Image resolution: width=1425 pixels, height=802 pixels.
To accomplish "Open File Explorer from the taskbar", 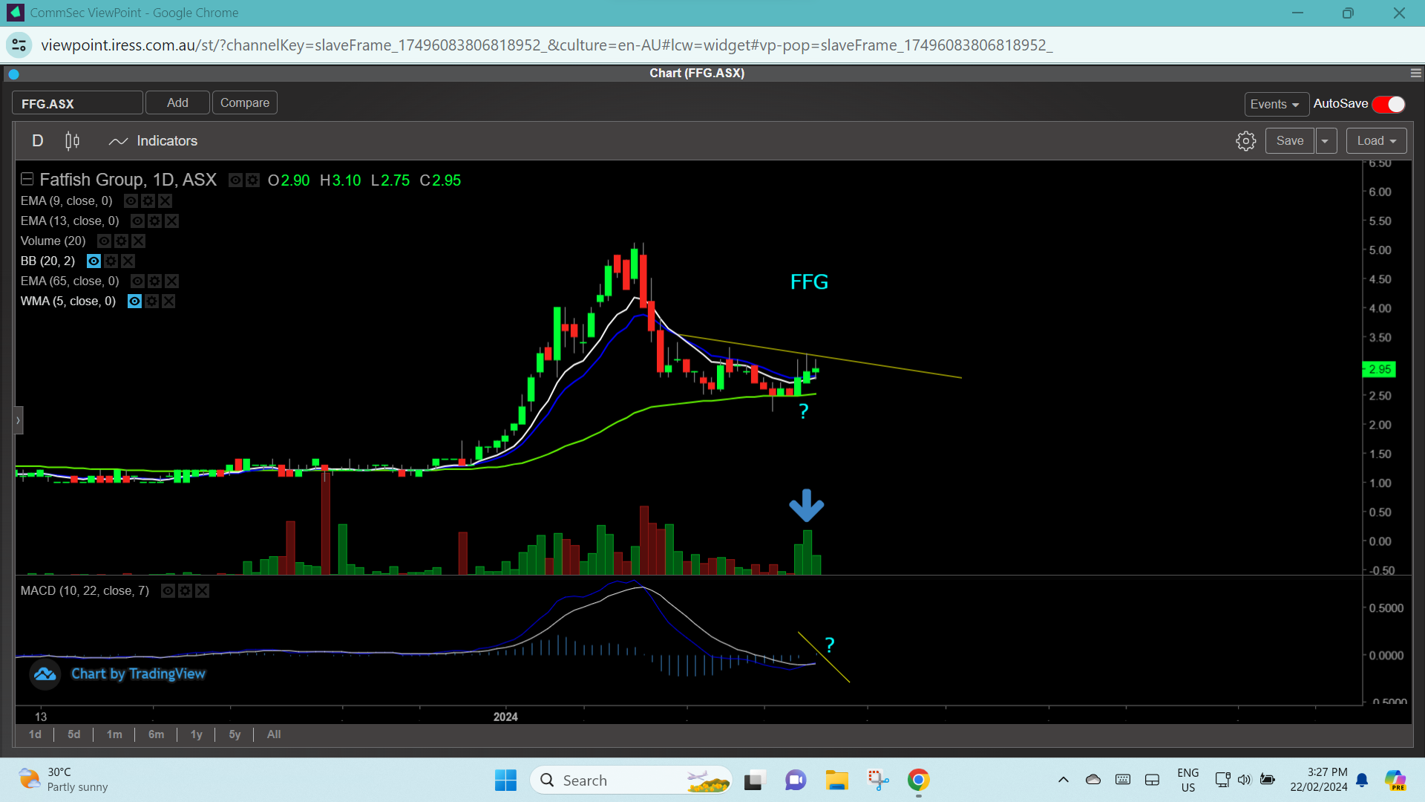I will coord(836,780).
